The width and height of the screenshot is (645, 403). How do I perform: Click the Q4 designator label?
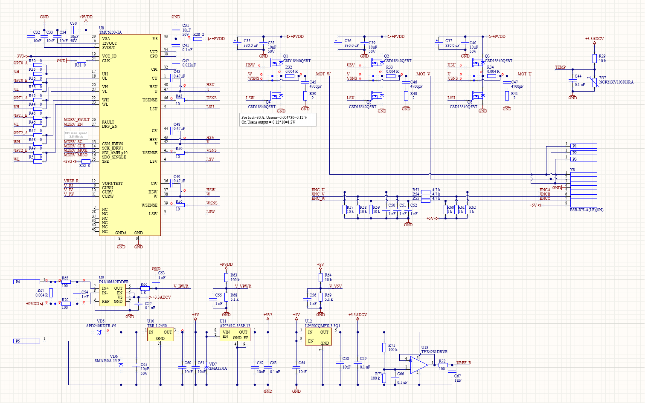coord(268,102)
